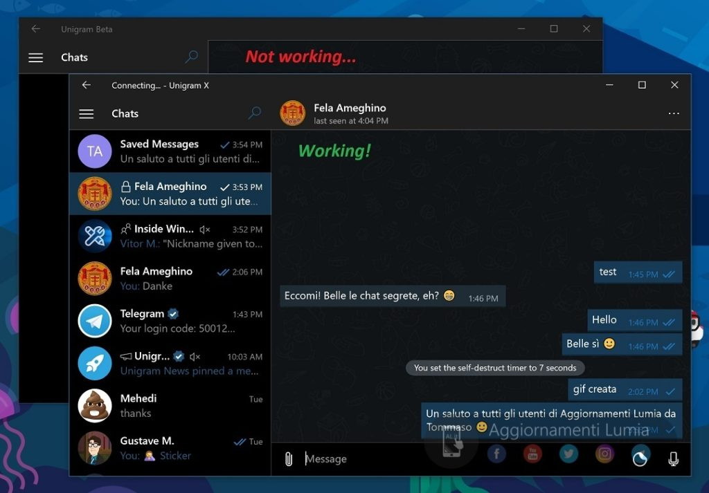Click the self-destruct timer 7 seconds notice
The width and height of the screenshot is (709, 493).
coord(495,368)
